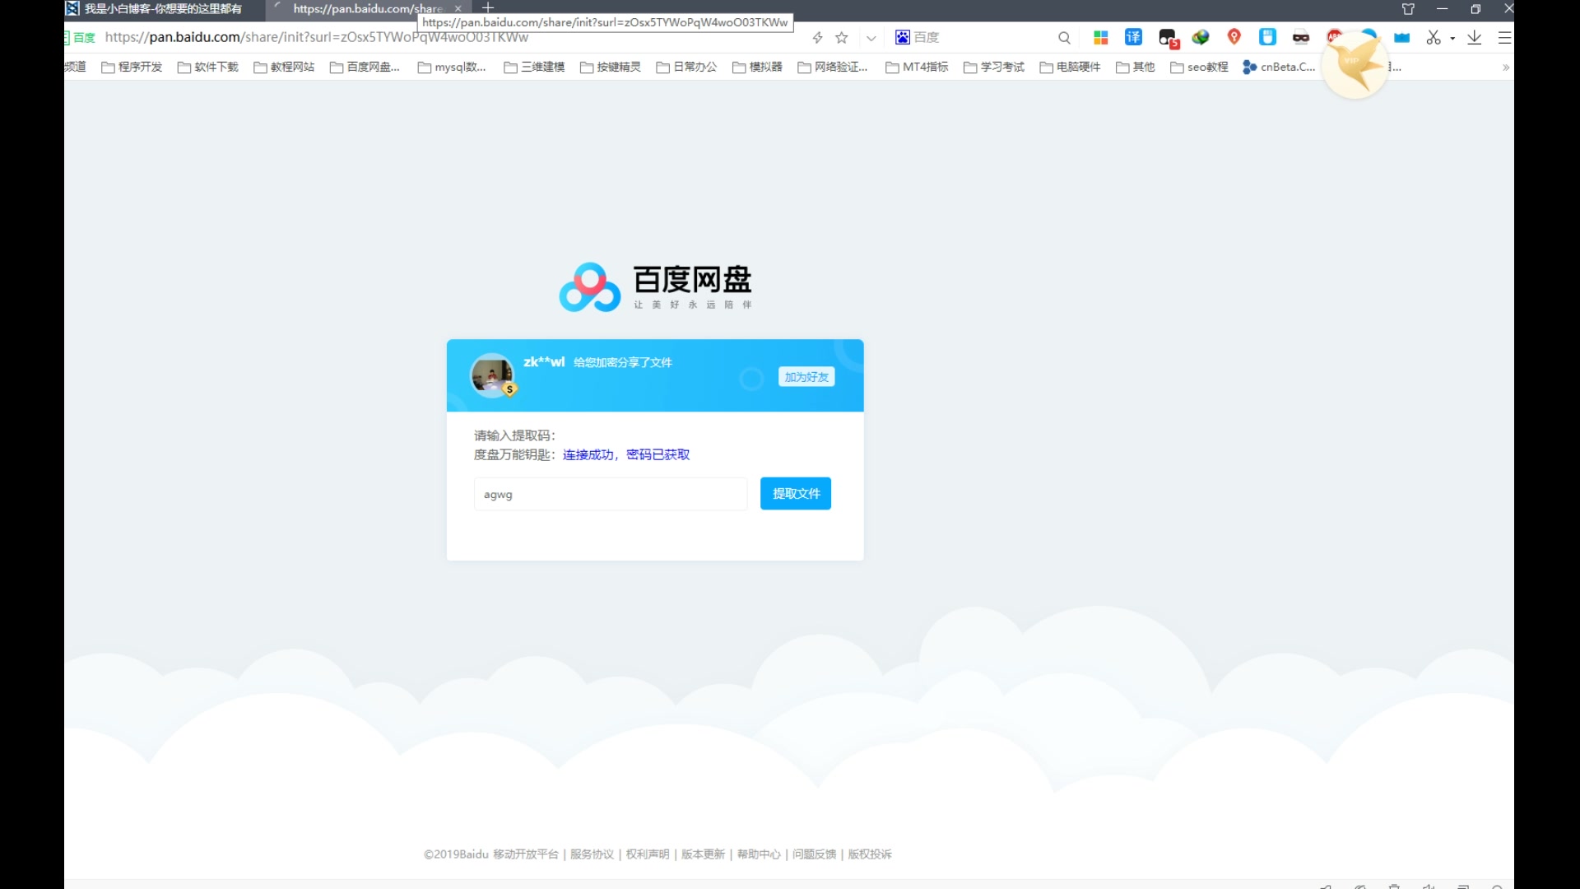1580x889 pixels.
Task: Show more bookmarks with the chevron
Action: pos(1505,67)
